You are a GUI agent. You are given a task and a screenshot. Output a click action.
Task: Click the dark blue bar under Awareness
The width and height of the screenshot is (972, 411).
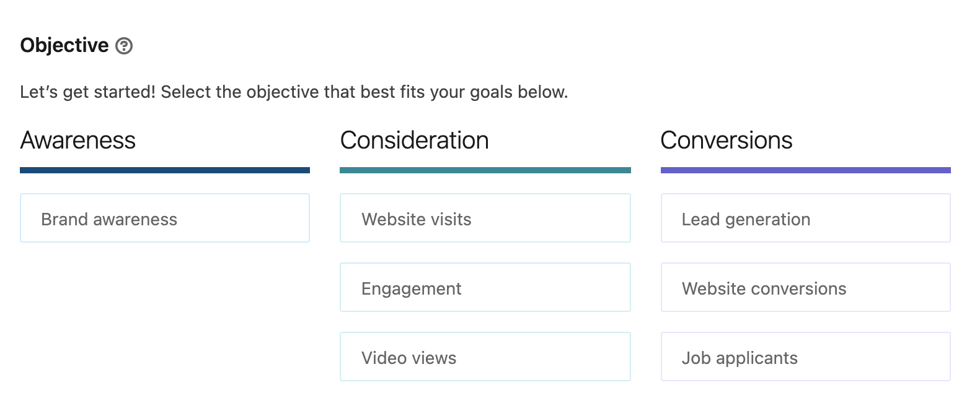pyautogui.click(x=164, y=170)
